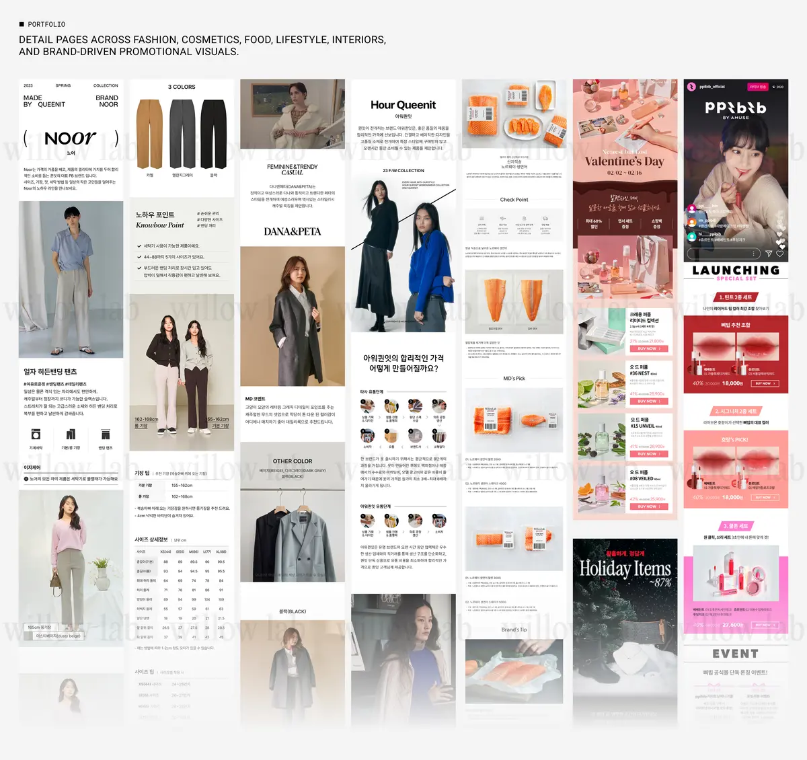Click the 사이즈 상세정보 table heading
Image resolution: width=807 pixels, height=760 pixels.
[x=151, y=539]
